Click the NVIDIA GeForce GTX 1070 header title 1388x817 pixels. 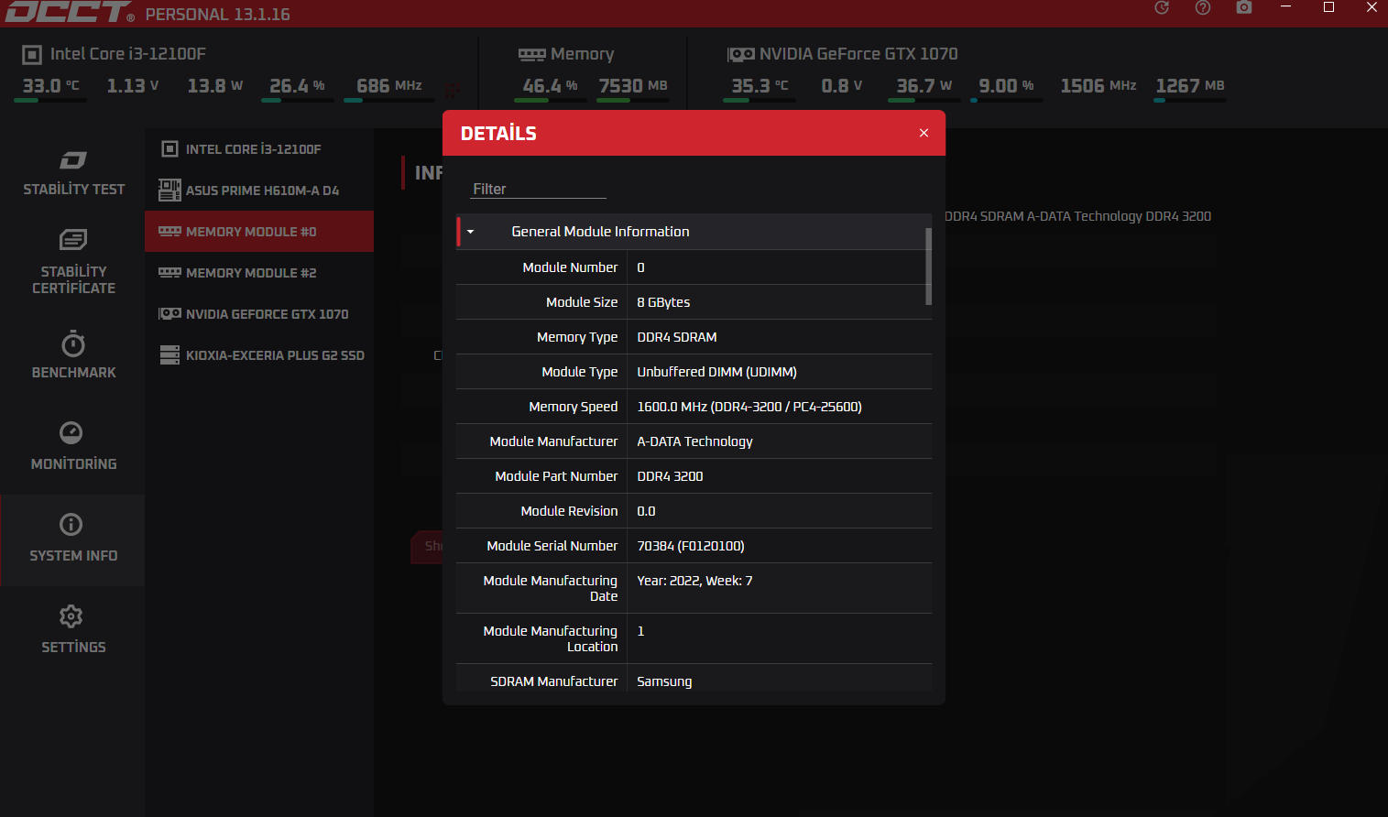pyautogui.click(x=858, y=54)
